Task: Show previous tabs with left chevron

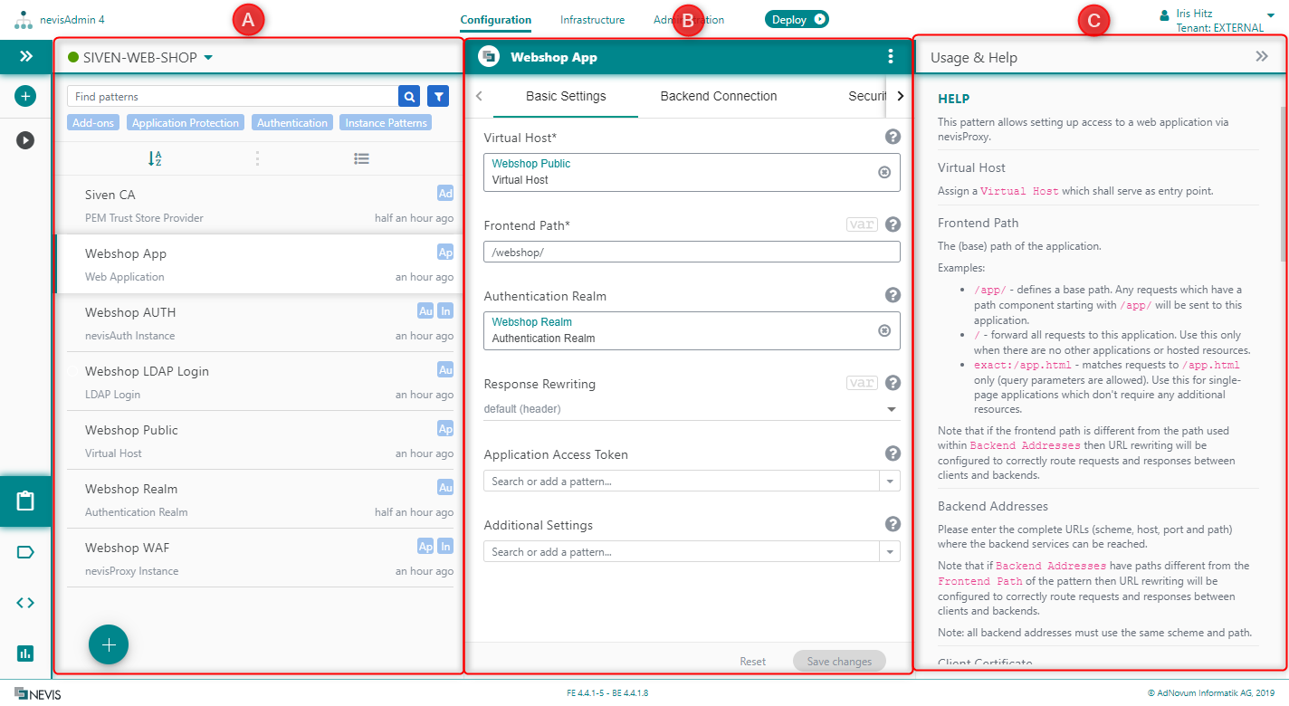Action: point(479,96)
